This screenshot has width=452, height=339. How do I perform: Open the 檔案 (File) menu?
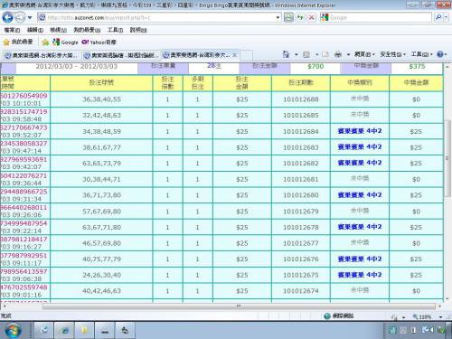click(12, 30)
